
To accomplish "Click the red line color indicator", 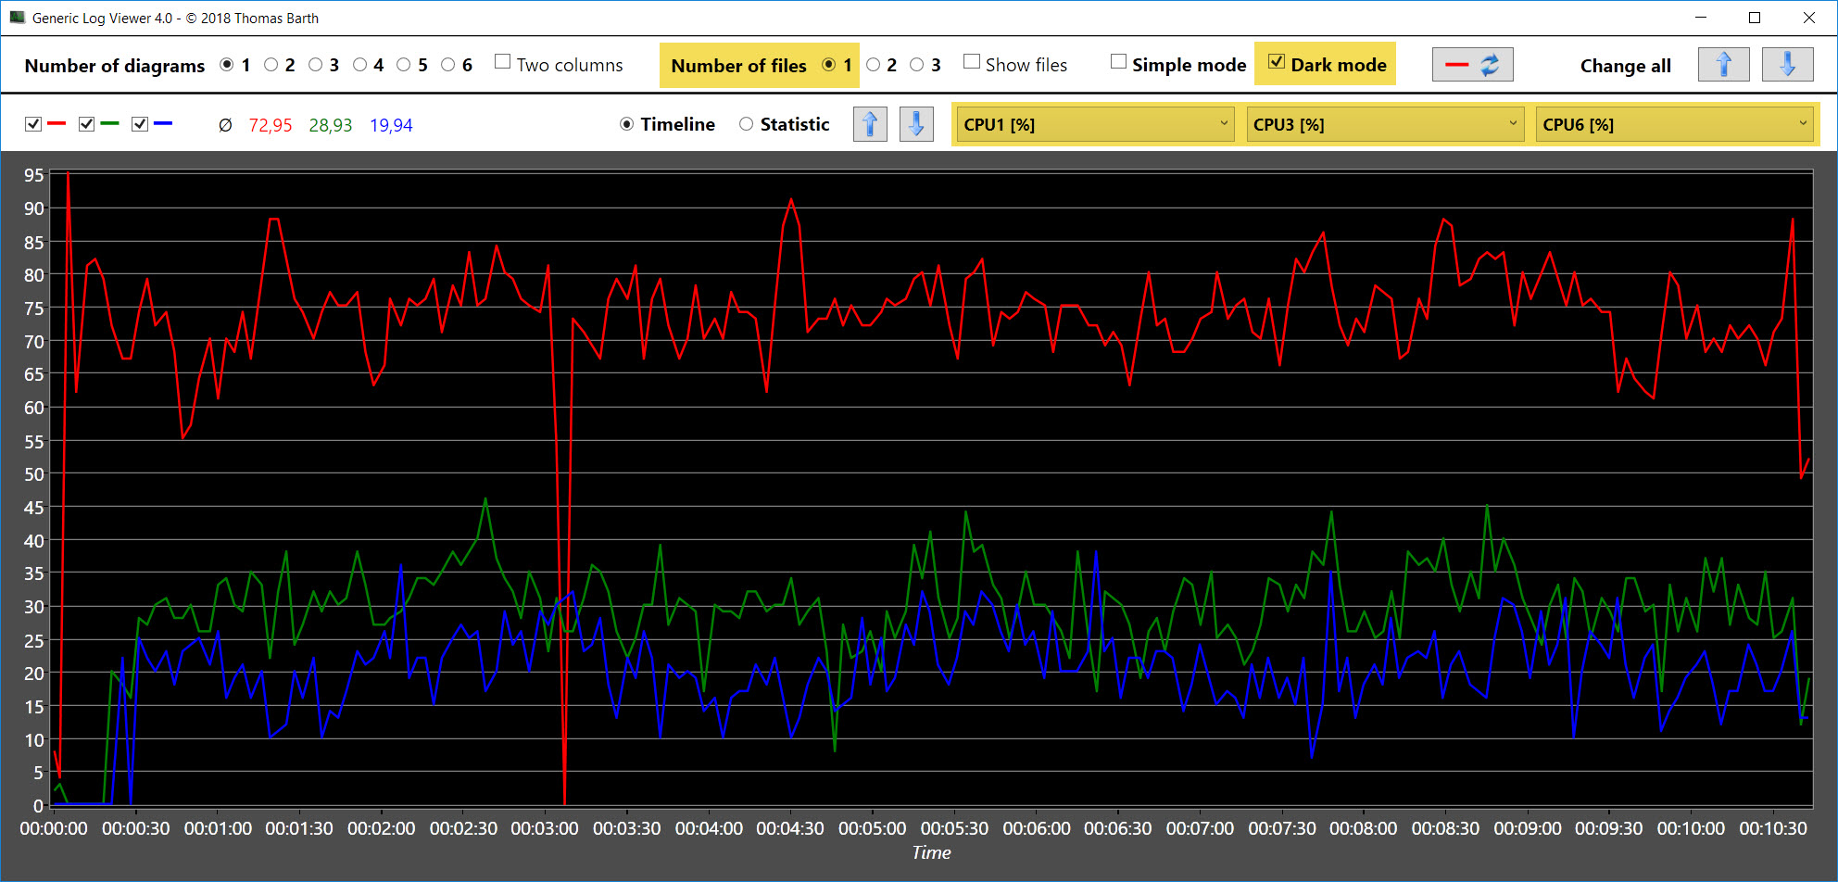I will (57, 123).
